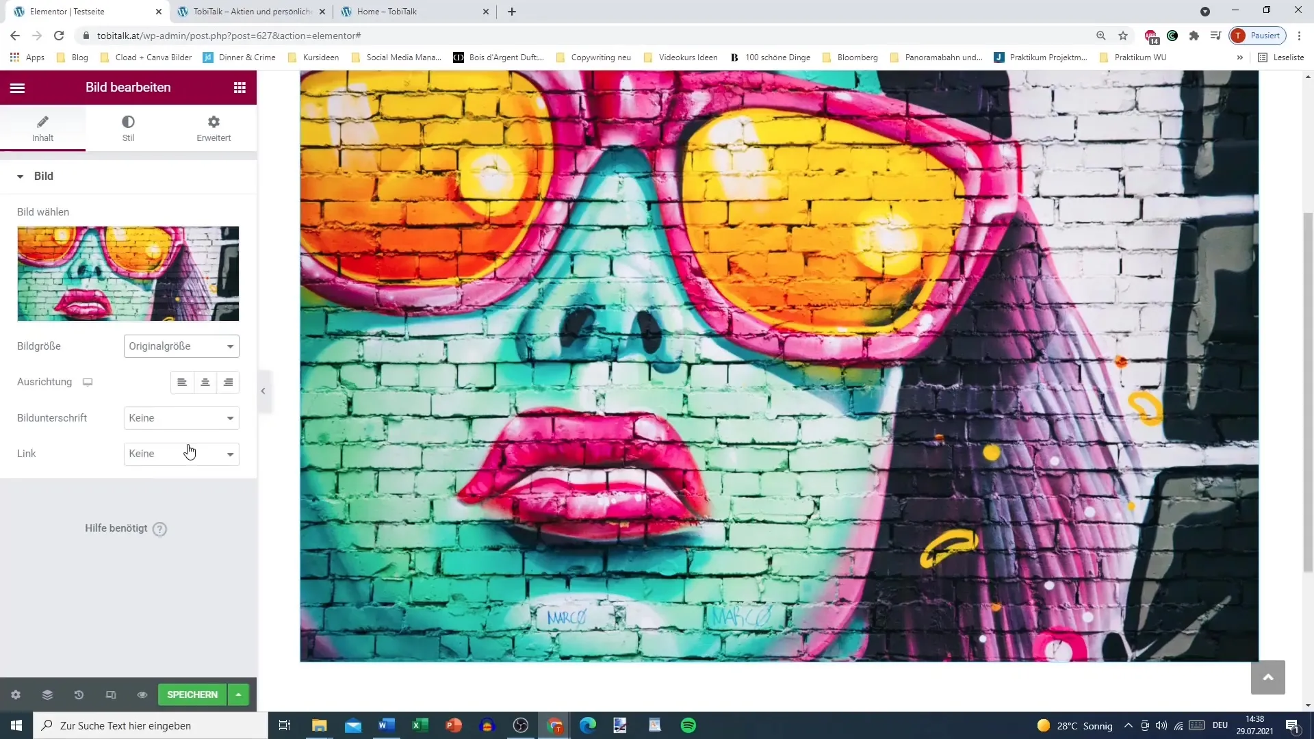Image resolution: width=1314 pixels, height=739 pixels.
Task: Open the revision history icon
Action: click(79, 695)
